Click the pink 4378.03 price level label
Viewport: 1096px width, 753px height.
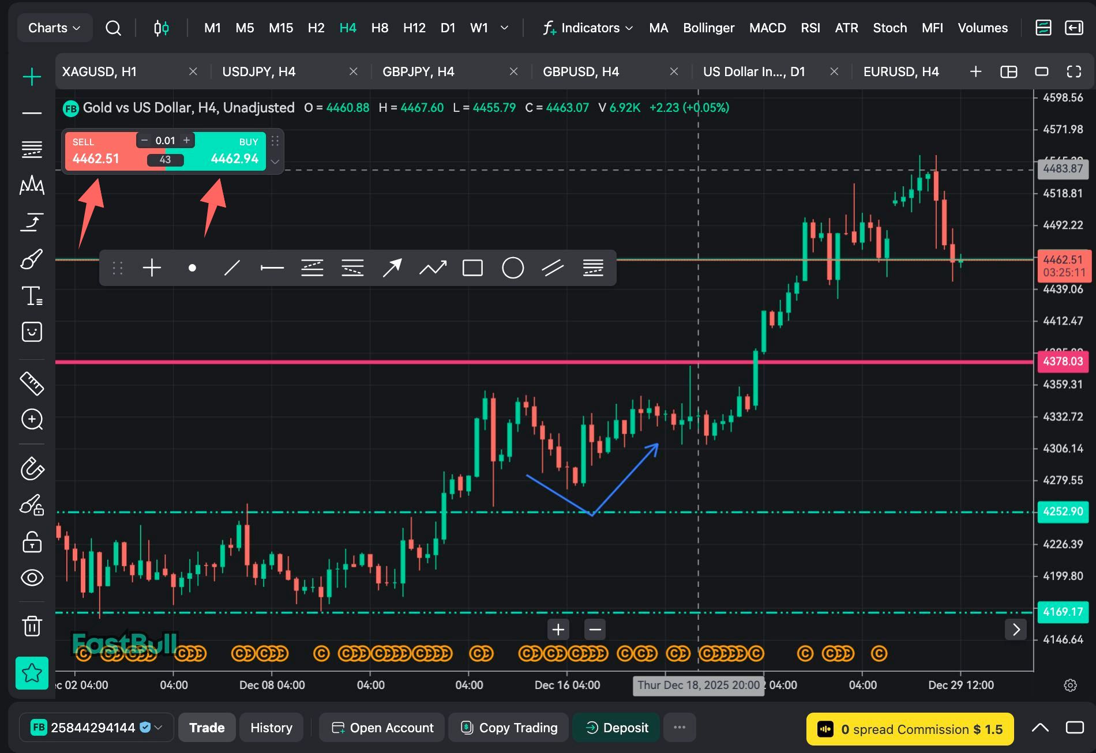click(1063, 362)
